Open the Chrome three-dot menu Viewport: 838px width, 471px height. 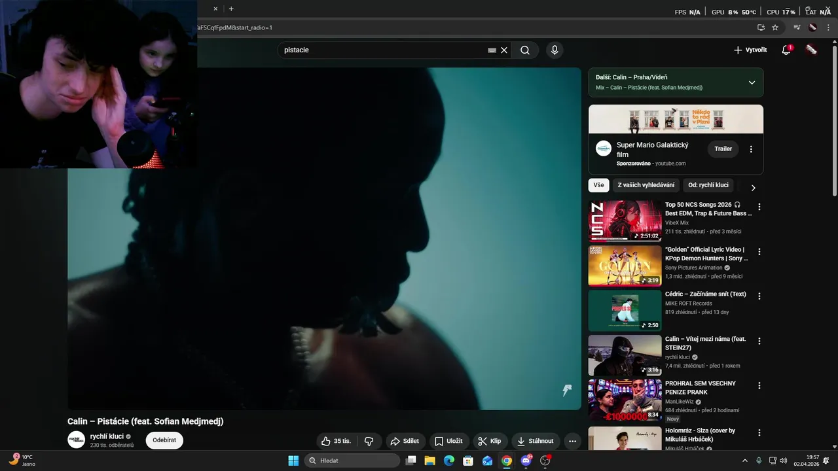(x=828, y=27)
